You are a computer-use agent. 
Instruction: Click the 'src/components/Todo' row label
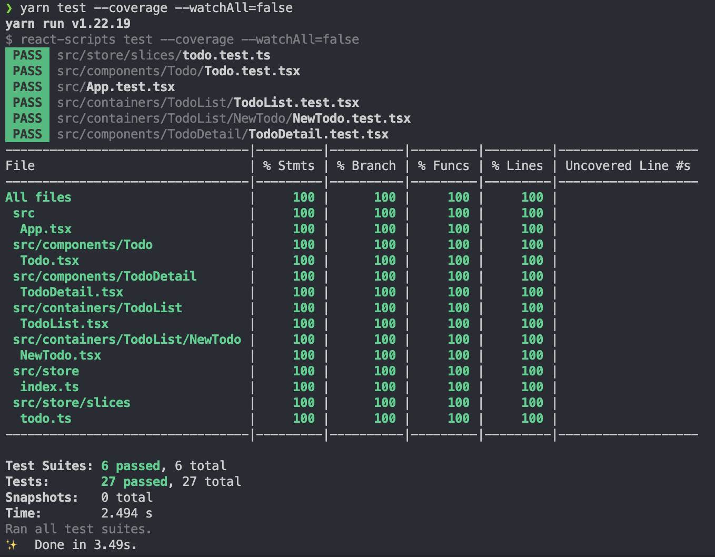(x=83, y=245)
